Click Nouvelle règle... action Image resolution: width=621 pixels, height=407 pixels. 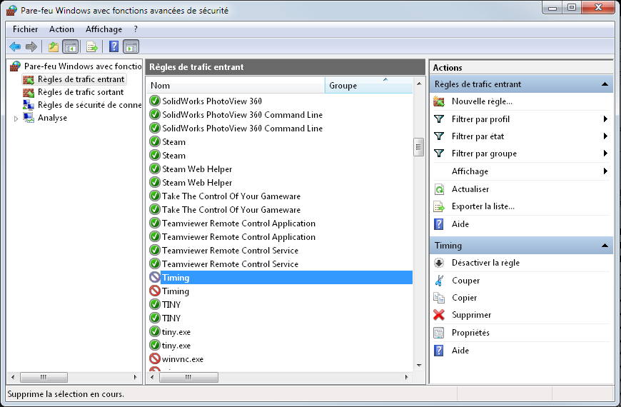point(482,101)
